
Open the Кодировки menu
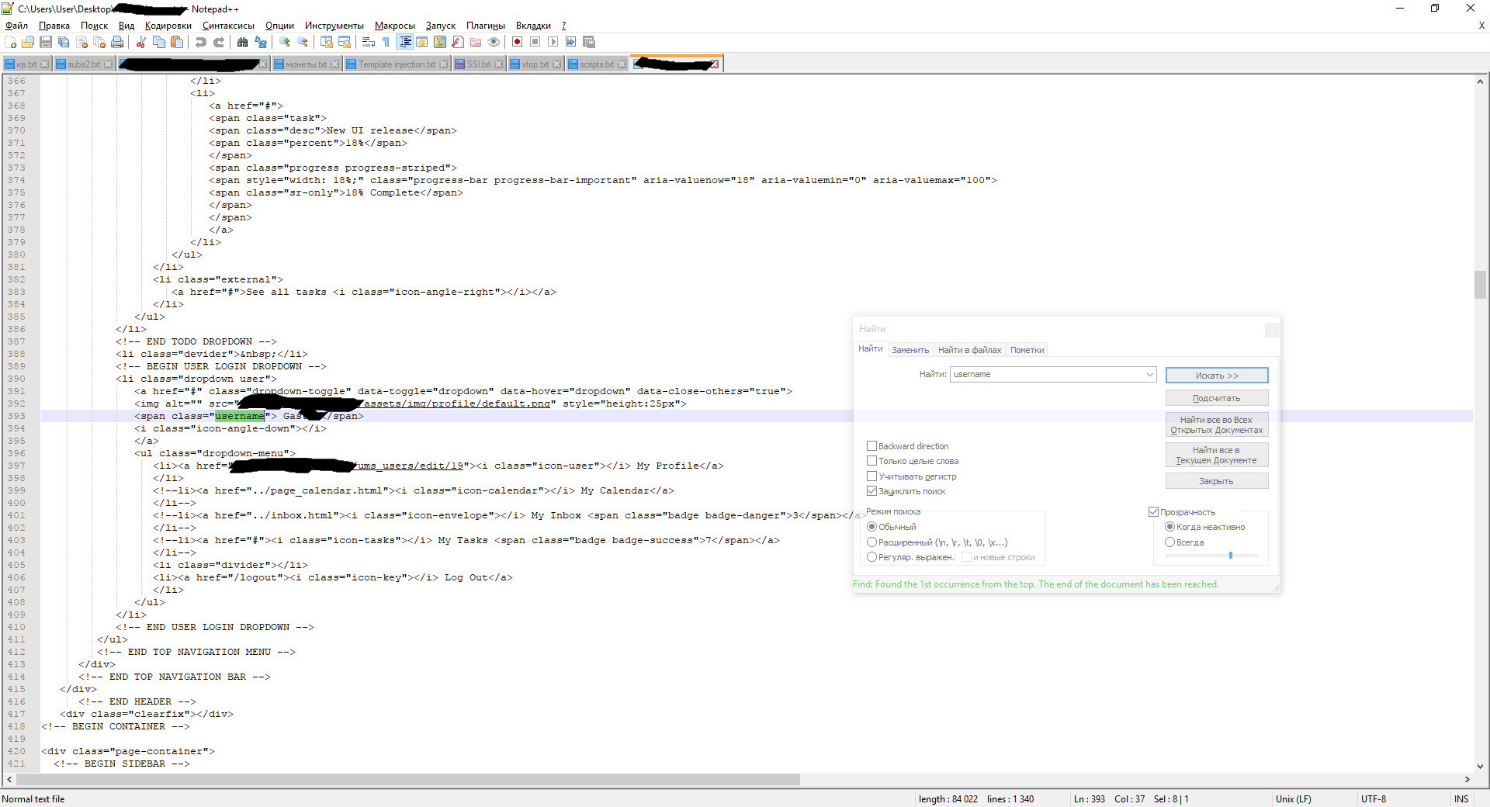[x=168, y=26]
